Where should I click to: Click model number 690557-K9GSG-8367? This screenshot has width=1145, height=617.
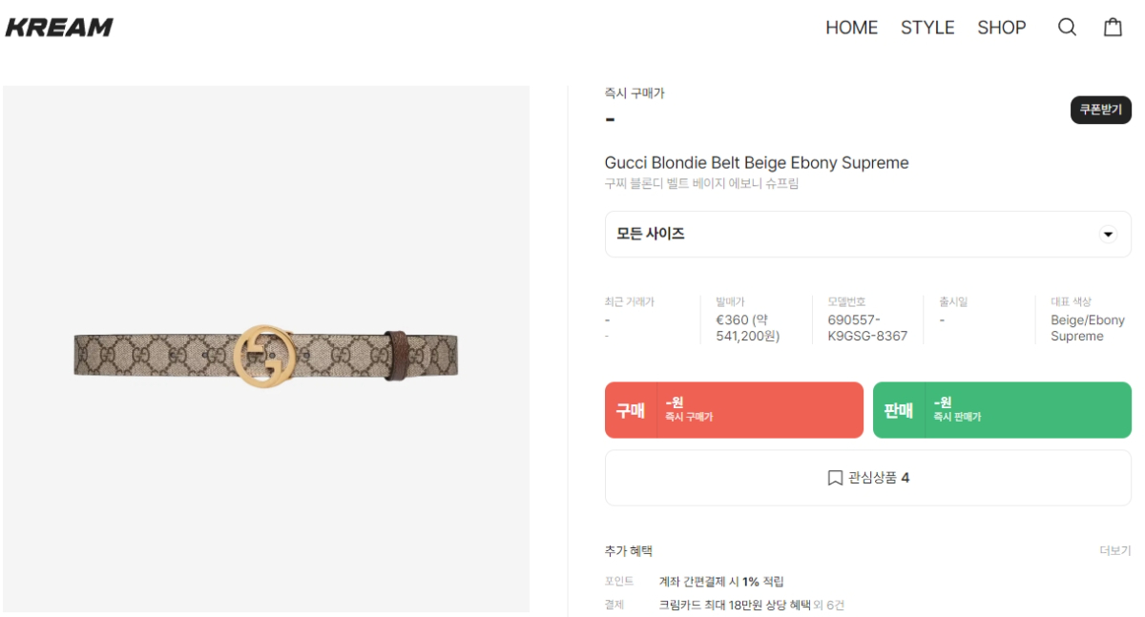click(867, 328)
